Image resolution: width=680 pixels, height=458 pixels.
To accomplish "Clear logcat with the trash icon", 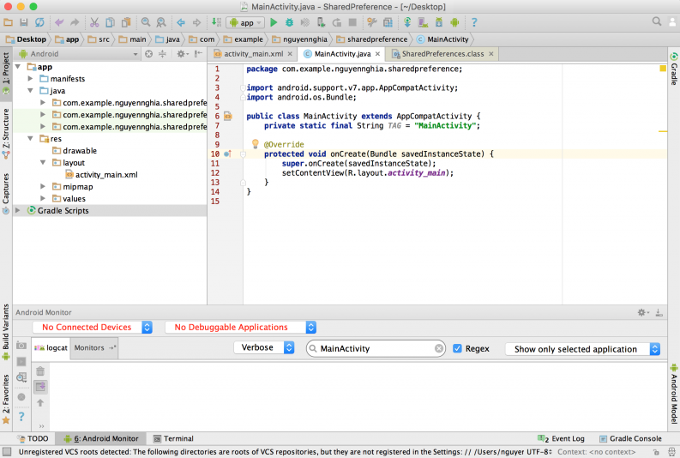I will 40,371.
